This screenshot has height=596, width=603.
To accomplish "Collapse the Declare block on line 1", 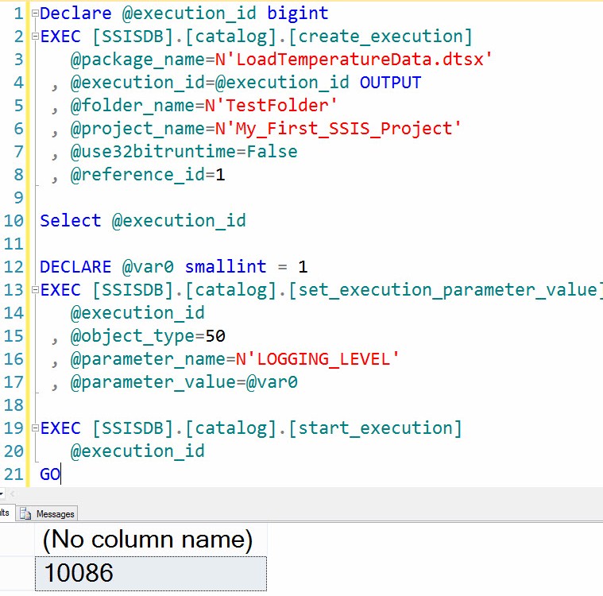I will [x=33, y=14].
